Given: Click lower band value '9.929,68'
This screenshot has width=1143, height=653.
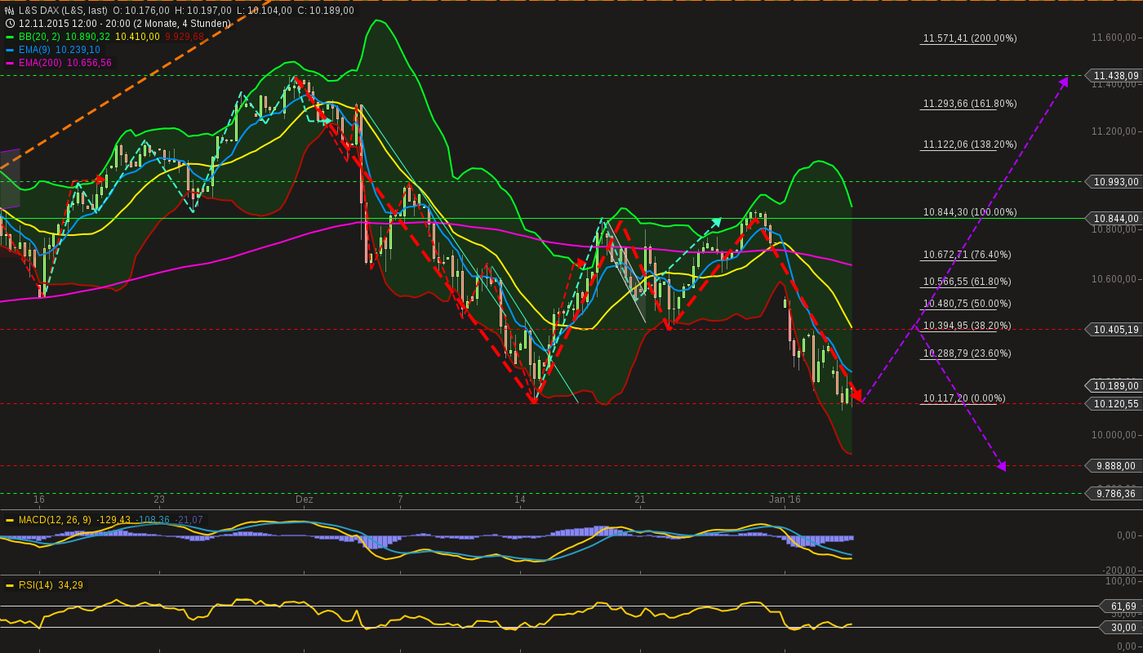Looking at the screenshot, I should coord(185,37).
